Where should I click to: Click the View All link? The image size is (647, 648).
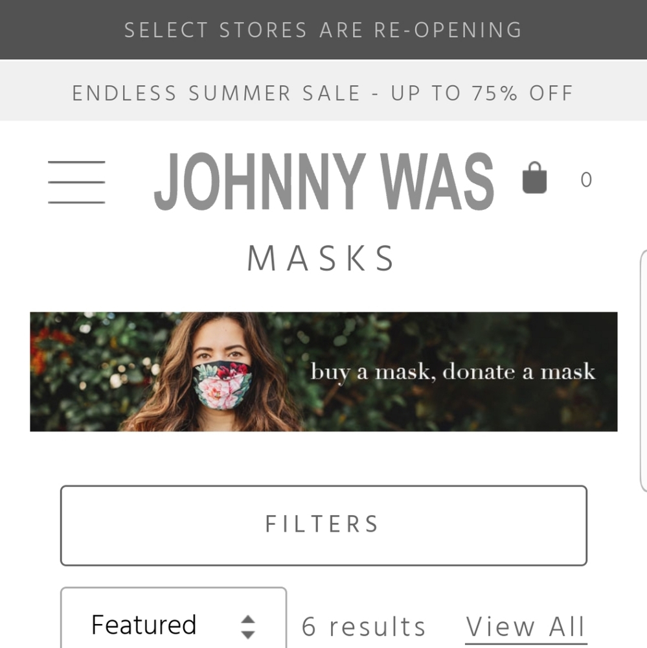pyautogui.click(x=526, y=627)
